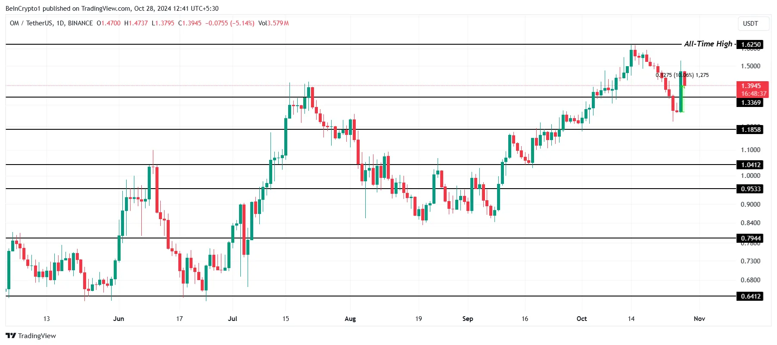
Task: Select the 1.3369 price level label
Action: click(x=750, y=102)
